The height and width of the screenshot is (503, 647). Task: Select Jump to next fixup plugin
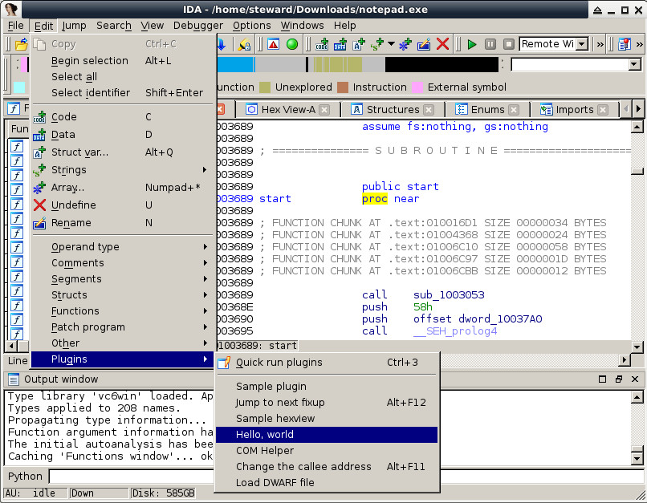point(327,403)
